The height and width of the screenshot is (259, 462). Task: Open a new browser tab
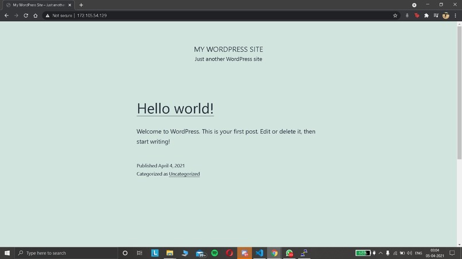click(x=81, y=5)
